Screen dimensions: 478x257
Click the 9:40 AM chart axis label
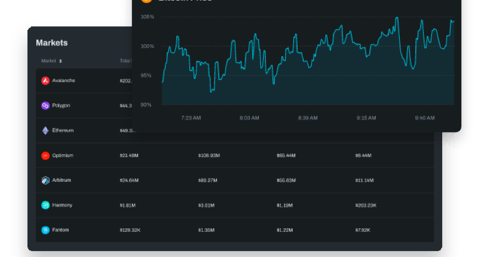tap(425, 118)
